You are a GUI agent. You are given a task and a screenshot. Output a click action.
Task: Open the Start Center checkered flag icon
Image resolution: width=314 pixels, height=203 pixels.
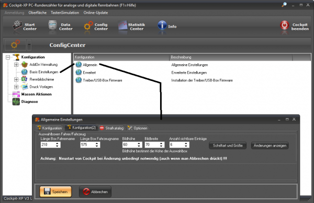pyautogui.click(x=17, y=26)
